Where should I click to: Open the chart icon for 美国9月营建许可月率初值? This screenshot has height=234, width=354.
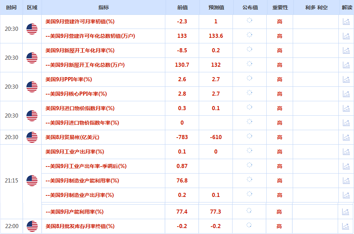[346, 22]
